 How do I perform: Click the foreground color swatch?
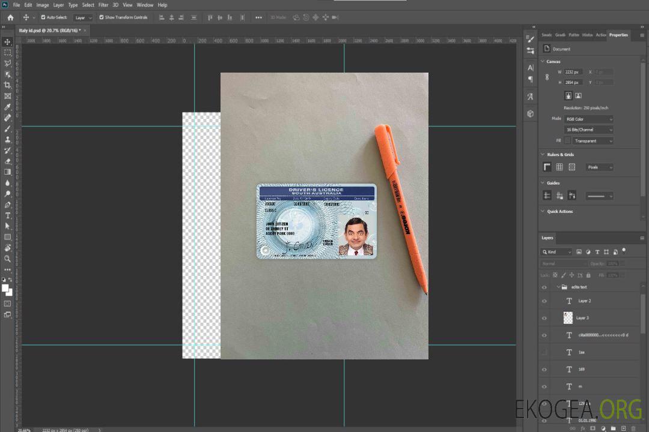pos(5,288)
